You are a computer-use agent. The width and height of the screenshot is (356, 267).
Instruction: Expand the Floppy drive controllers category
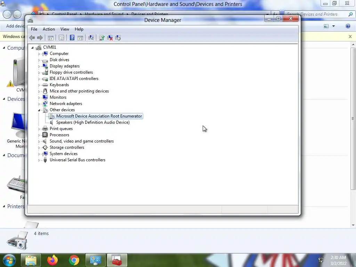tap(39, 73)
